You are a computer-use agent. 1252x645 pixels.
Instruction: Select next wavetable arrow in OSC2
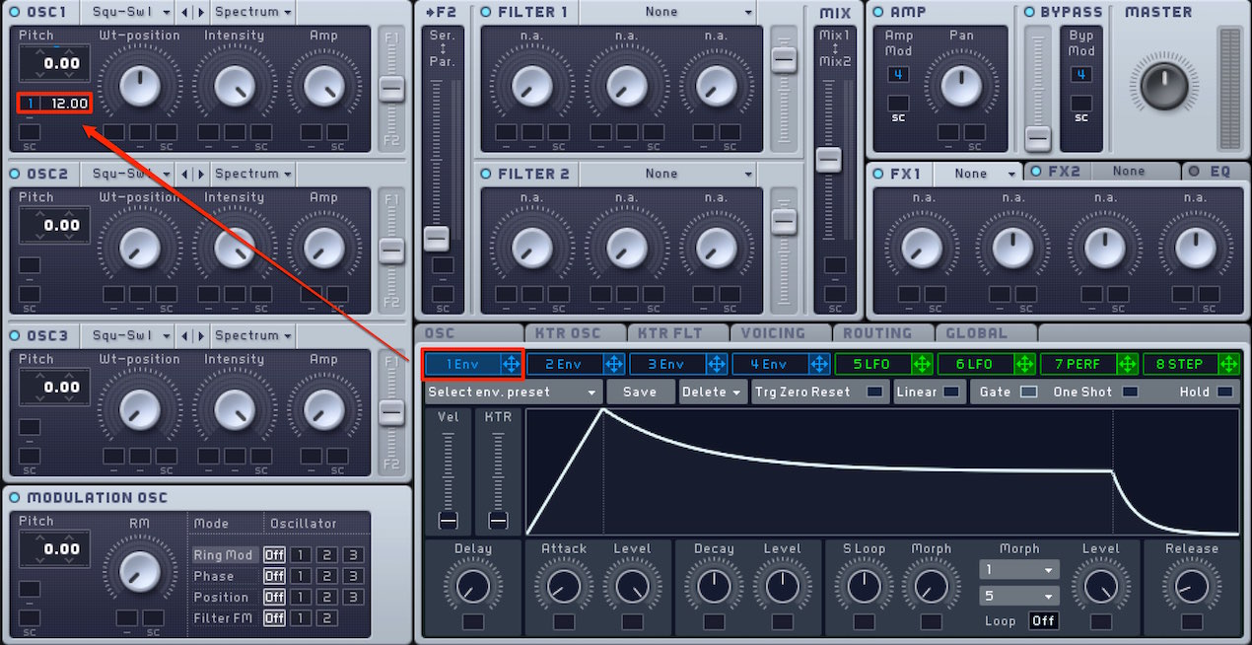click(x=200, y=174)
